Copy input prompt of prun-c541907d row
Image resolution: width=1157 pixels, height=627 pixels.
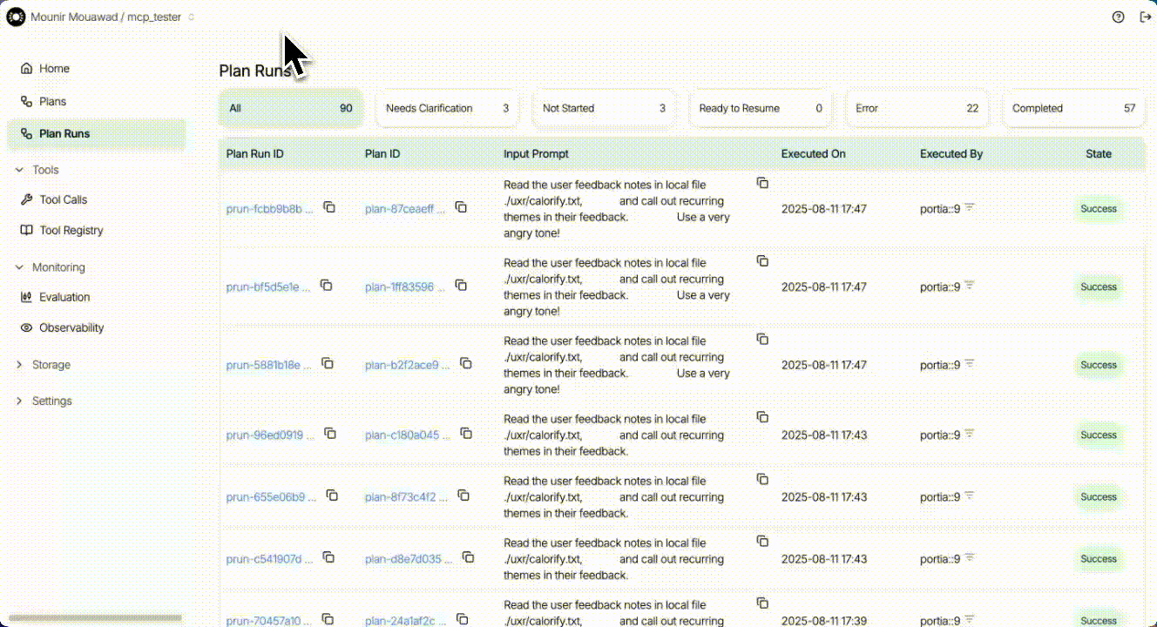point(762,541)
